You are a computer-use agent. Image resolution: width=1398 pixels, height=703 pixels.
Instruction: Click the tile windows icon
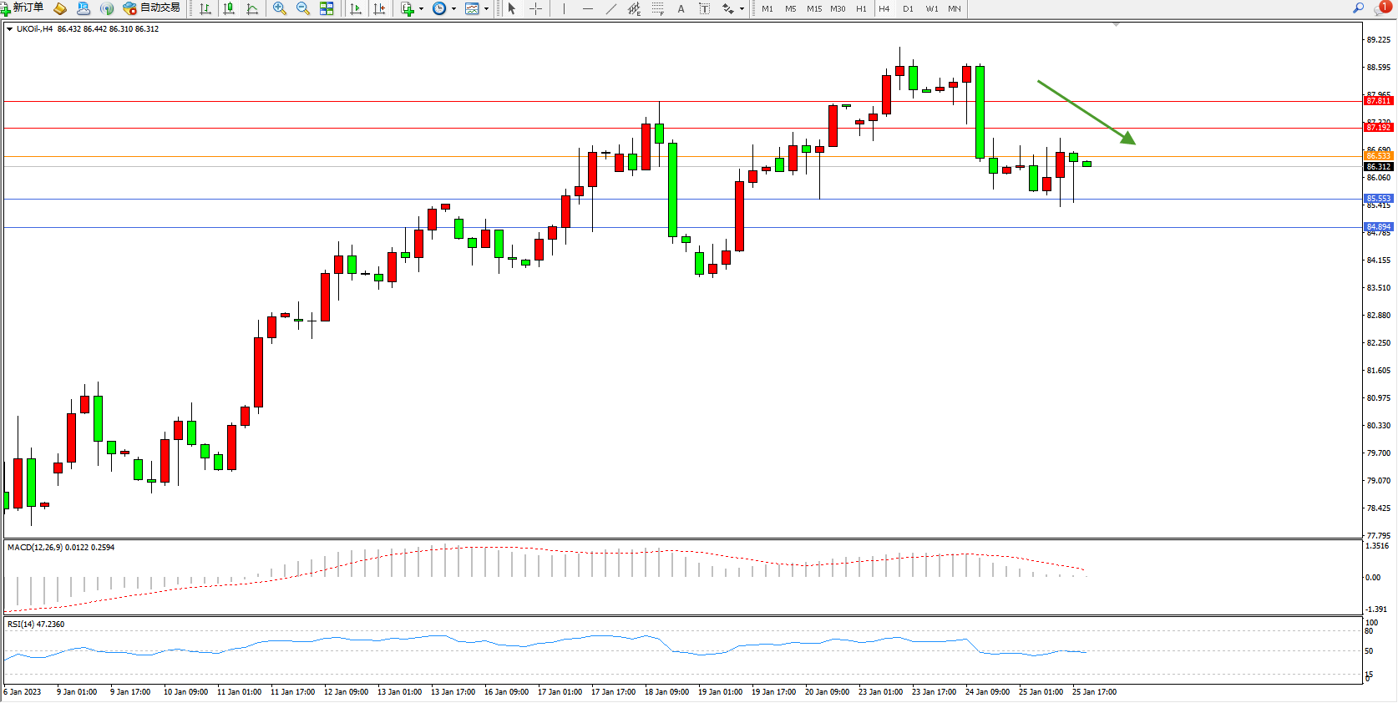click(x=327, y=8)
